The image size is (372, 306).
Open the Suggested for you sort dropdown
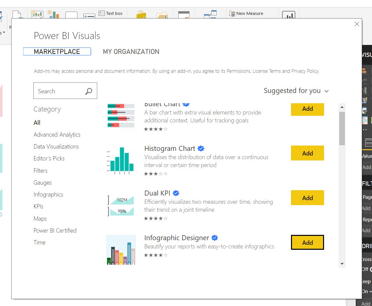(x=296, y=91)
